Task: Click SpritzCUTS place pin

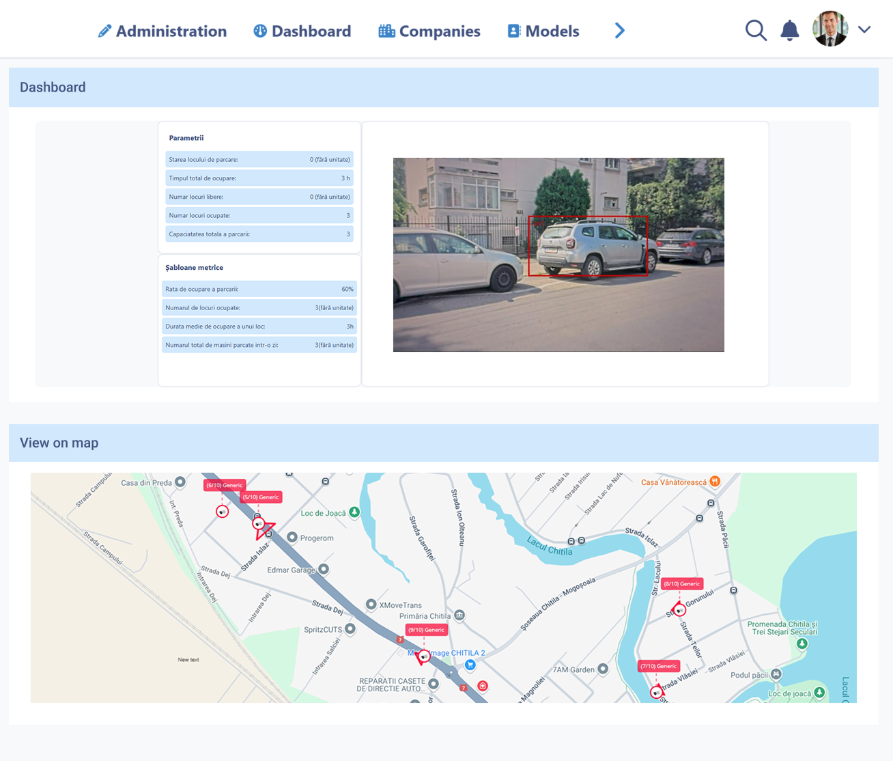Action: point(350,628)
